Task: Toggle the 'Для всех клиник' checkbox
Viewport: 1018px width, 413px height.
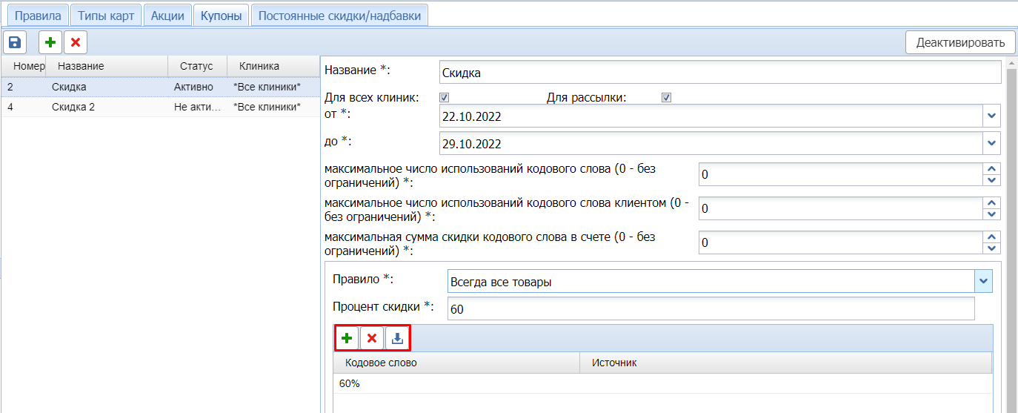Action: point(445,98)
